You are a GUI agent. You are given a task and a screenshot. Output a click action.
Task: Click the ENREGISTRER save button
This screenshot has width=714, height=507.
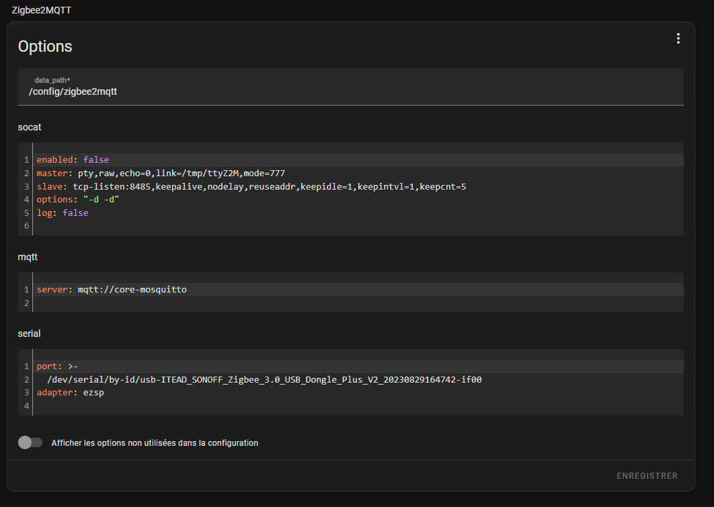[x=647, y=476]
